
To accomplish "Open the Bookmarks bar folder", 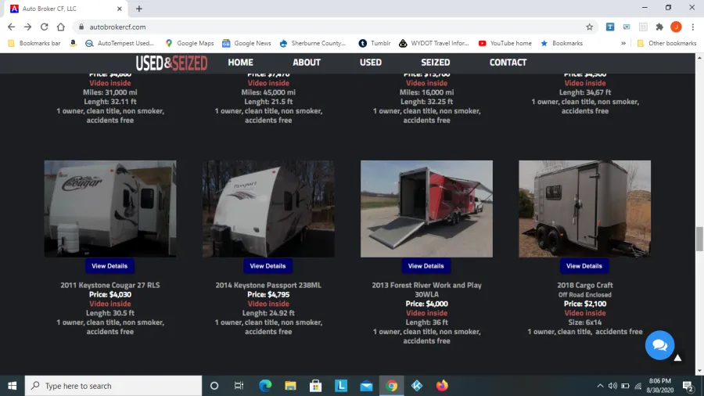I will click(34, 43).
